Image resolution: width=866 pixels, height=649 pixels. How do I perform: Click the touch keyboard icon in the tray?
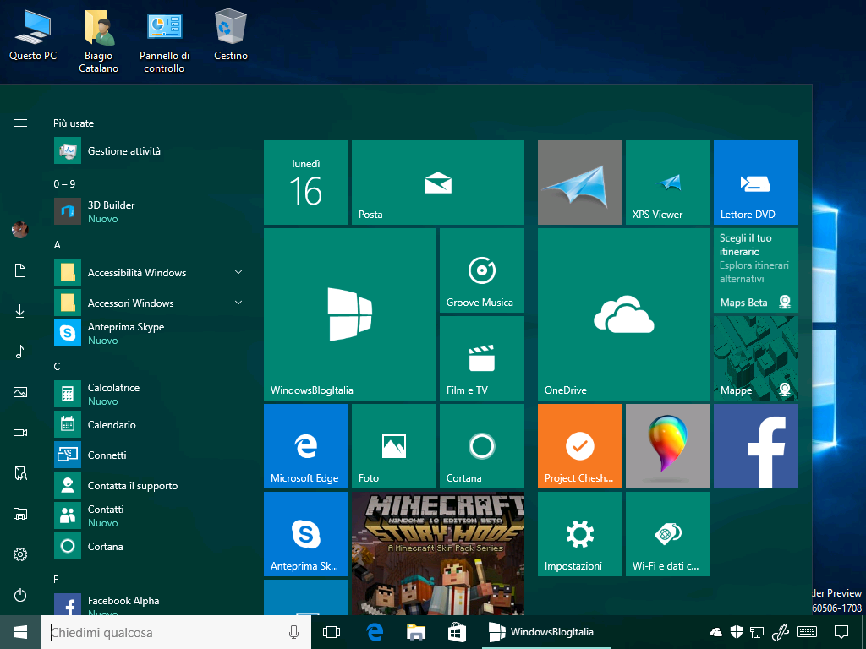(x=808, y=632)
